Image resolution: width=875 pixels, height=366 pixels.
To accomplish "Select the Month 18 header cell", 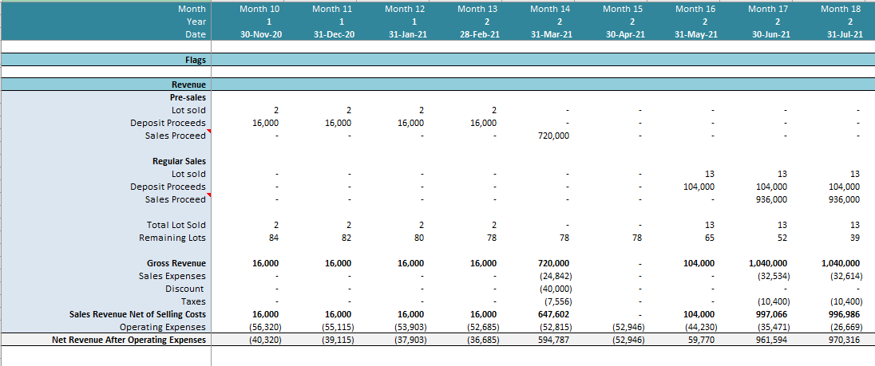I will [834, 9].
